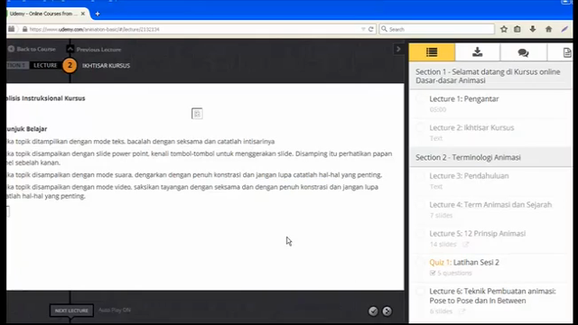Toggle completion circle for Lecture 1
Screen dimensions: 578x325
click(x=420, y=98)
